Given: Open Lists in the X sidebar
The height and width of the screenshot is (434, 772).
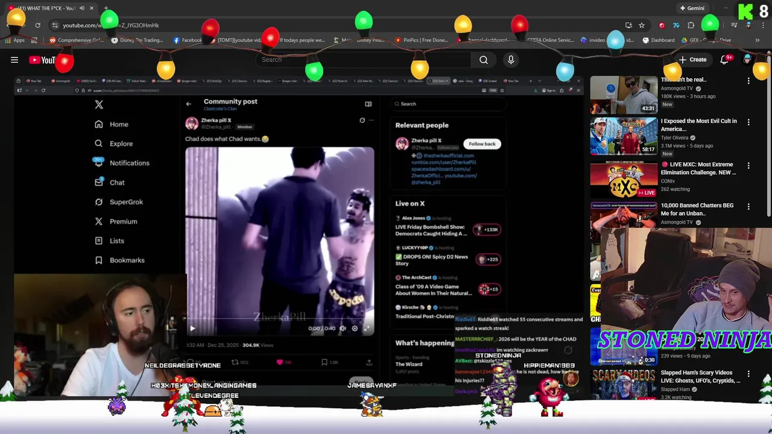Looking at the screenshot, I should pos(109,241).
